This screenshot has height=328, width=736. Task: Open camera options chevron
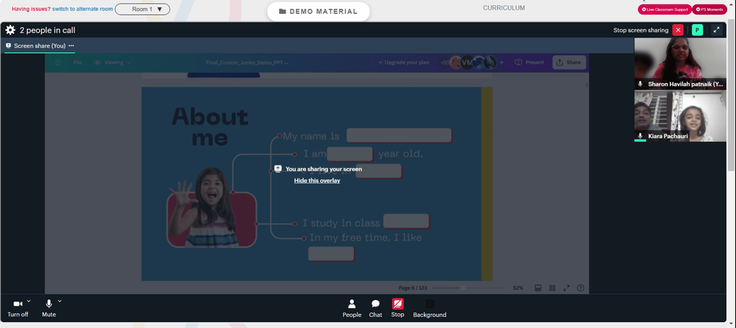(x=29, y=302)
